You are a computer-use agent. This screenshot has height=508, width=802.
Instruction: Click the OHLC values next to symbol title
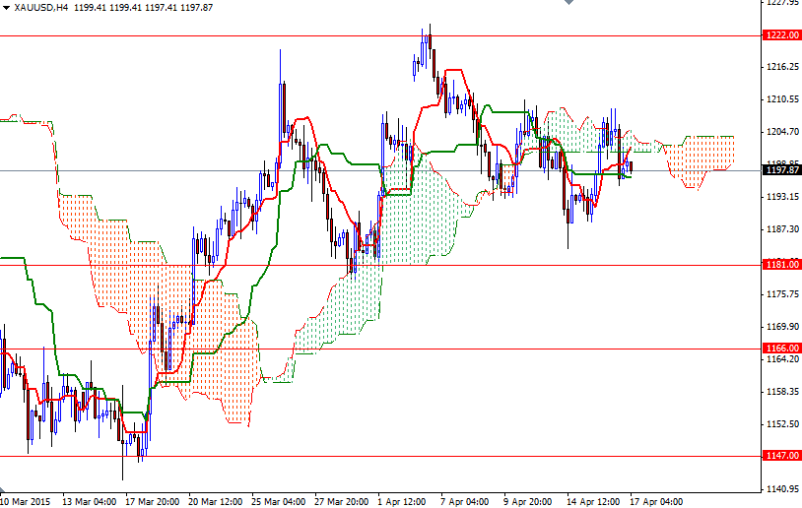(162, 8)
